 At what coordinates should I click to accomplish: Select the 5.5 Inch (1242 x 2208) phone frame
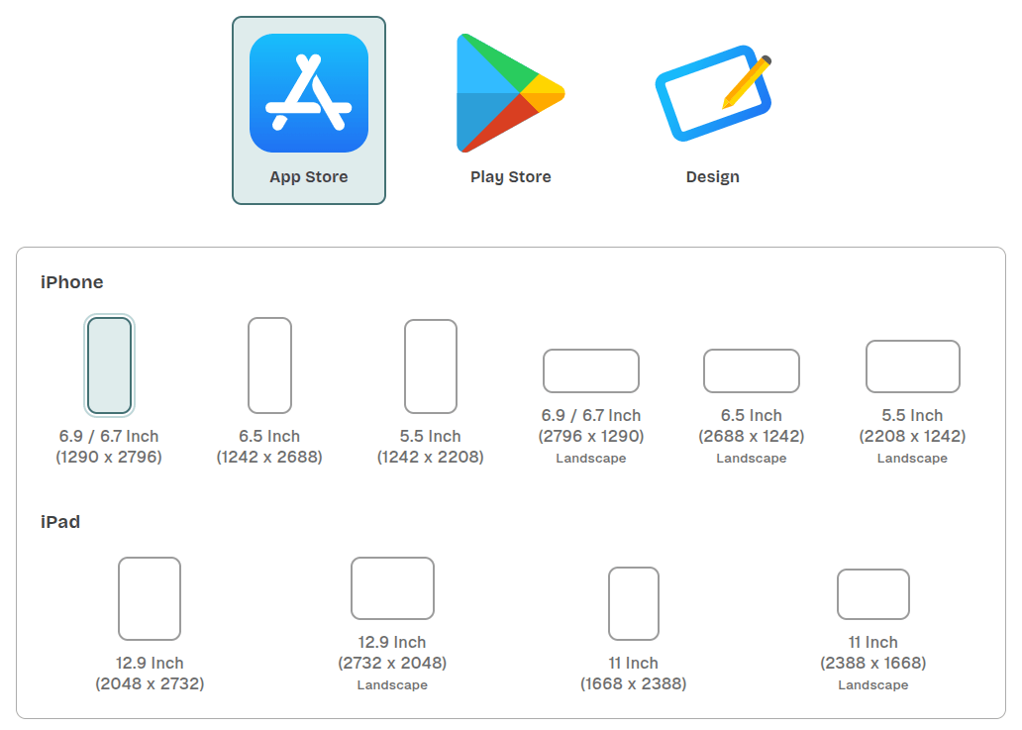click(430, 366)
